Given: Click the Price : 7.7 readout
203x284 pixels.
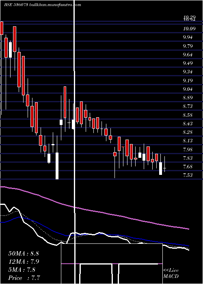Looking at the screenshot, I should (x=24, y=278).
